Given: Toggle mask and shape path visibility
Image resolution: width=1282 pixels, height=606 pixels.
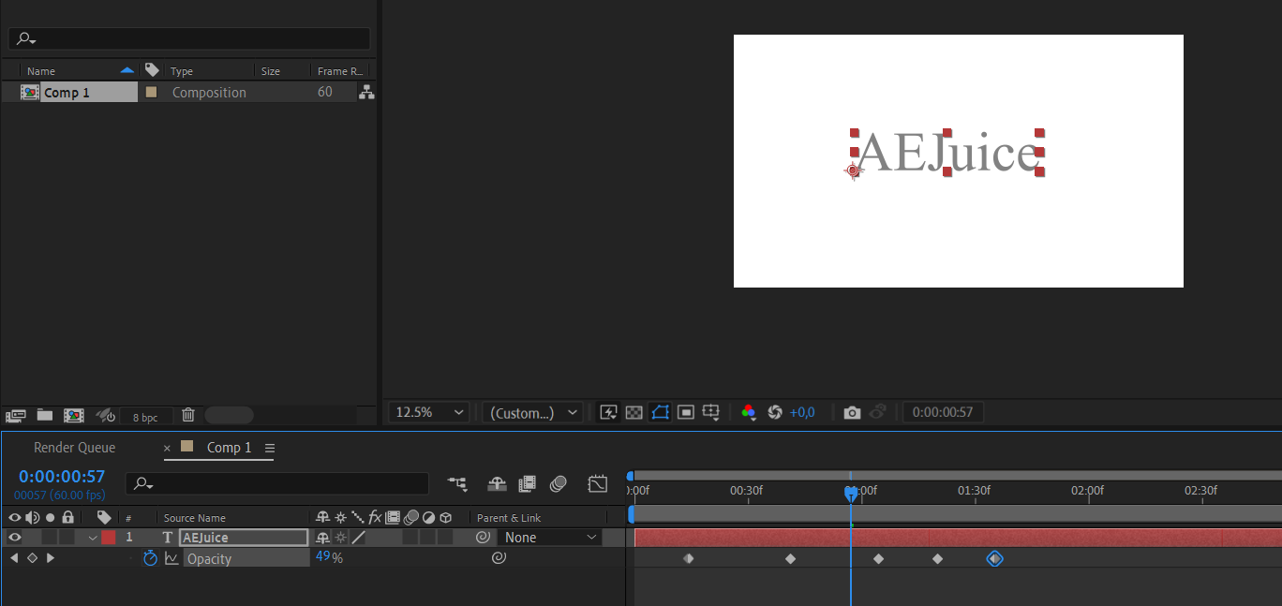Looking at the screenshot, I should coord(661,412).
